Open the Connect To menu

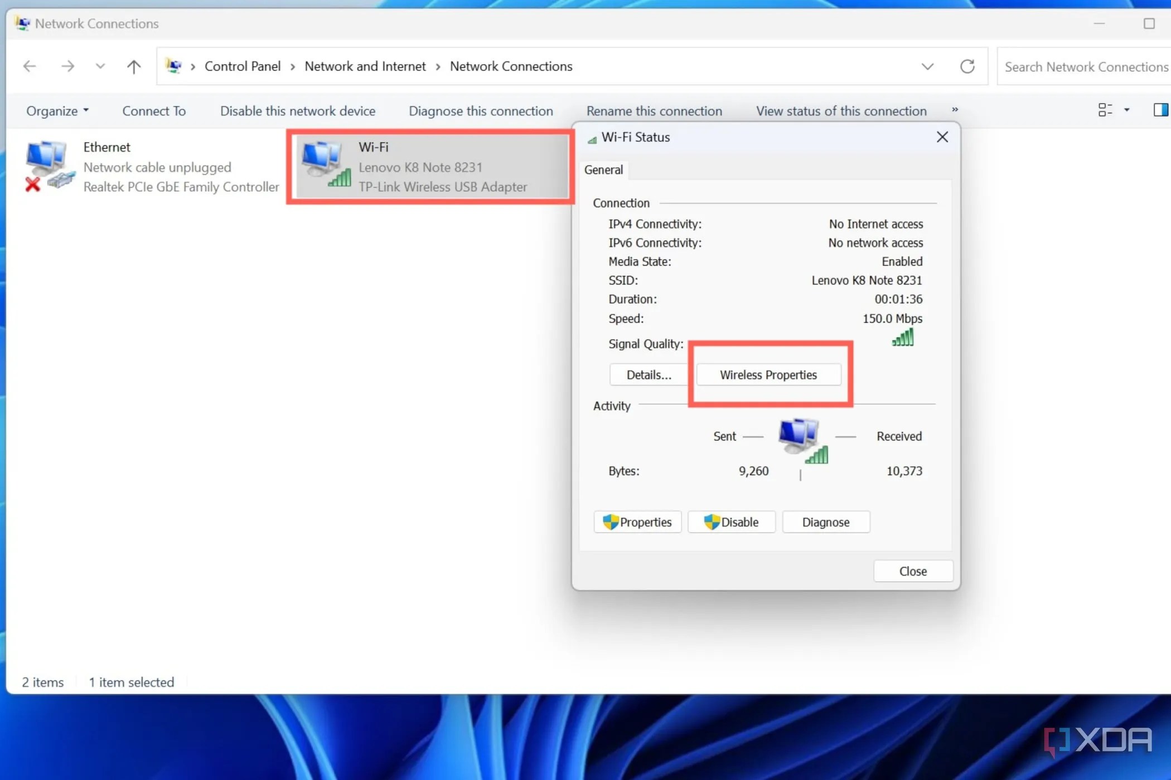pos(154,110)
